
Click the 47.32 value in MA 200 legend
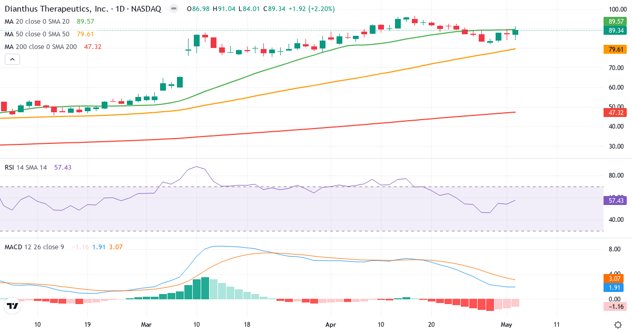pyautogui.click(x=93, y=47)
